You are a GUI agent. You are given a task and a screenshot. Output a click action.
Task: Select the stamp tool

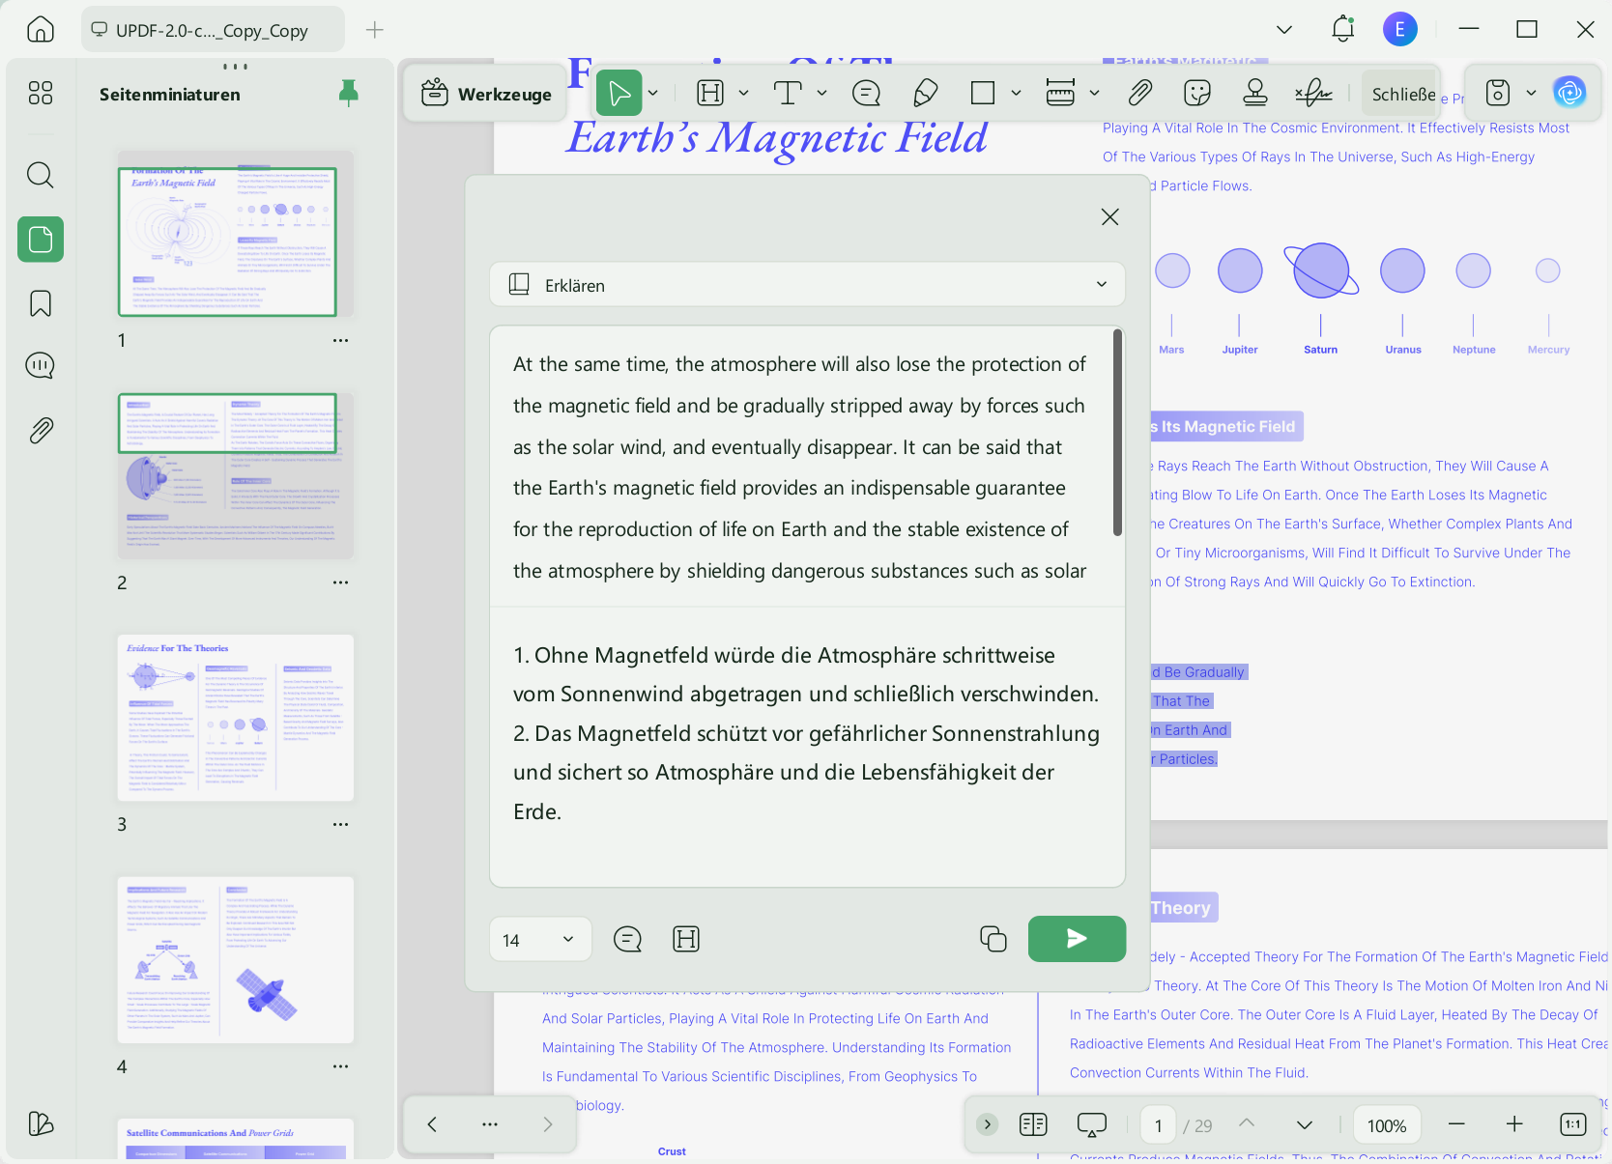pos(1254,94)
